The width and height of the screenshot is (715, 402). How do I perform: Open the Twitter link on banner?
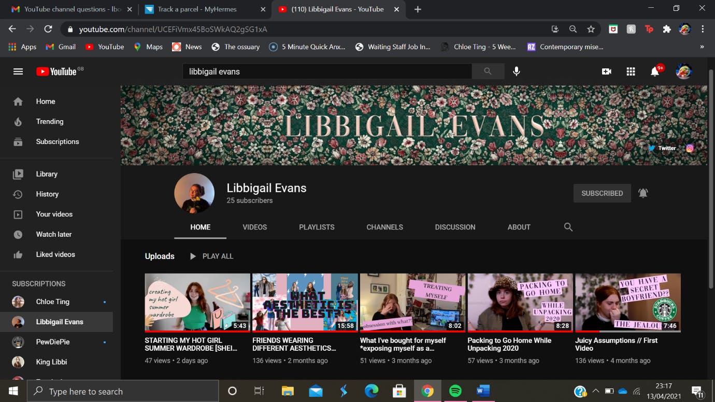click(x=663, y=148)
